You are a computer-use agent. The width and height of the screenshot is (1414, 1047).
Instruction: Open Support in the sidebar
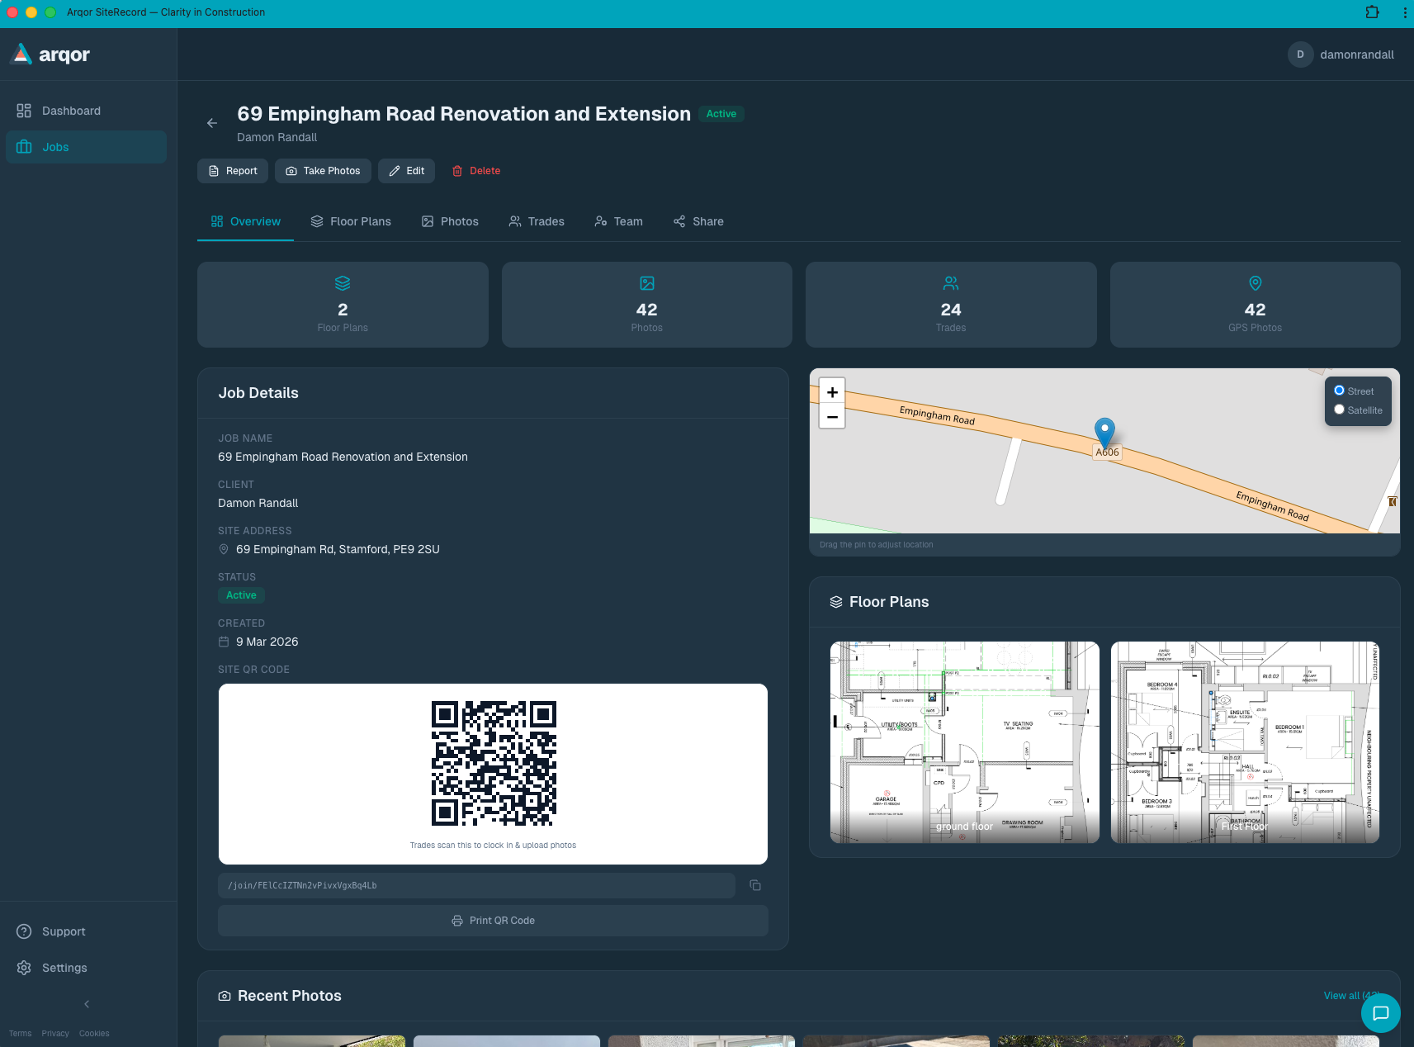86,931
